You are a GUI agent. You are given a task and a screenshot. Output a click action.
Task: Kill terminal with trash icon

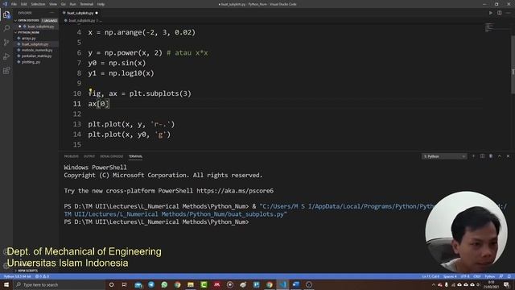pyautogui.click(x=491, y=156)
